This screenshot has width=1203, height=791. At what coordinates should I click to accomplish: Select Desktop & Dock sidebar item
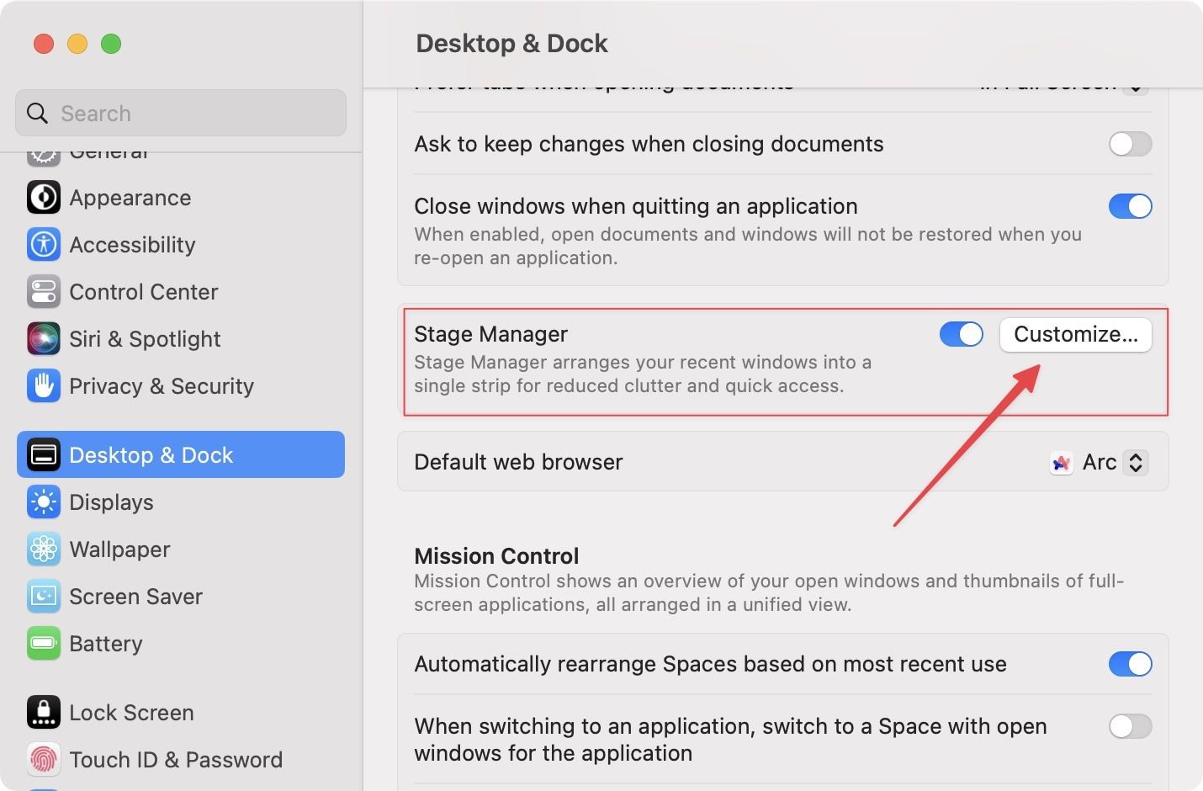point(181,455)
